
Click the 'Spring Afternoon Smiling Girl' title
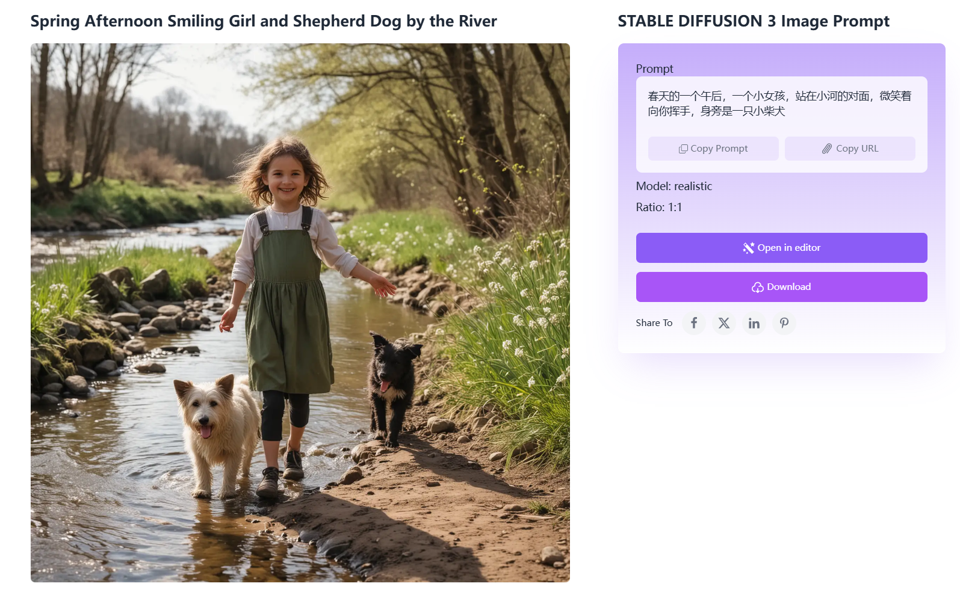click(x=264, y=21)
